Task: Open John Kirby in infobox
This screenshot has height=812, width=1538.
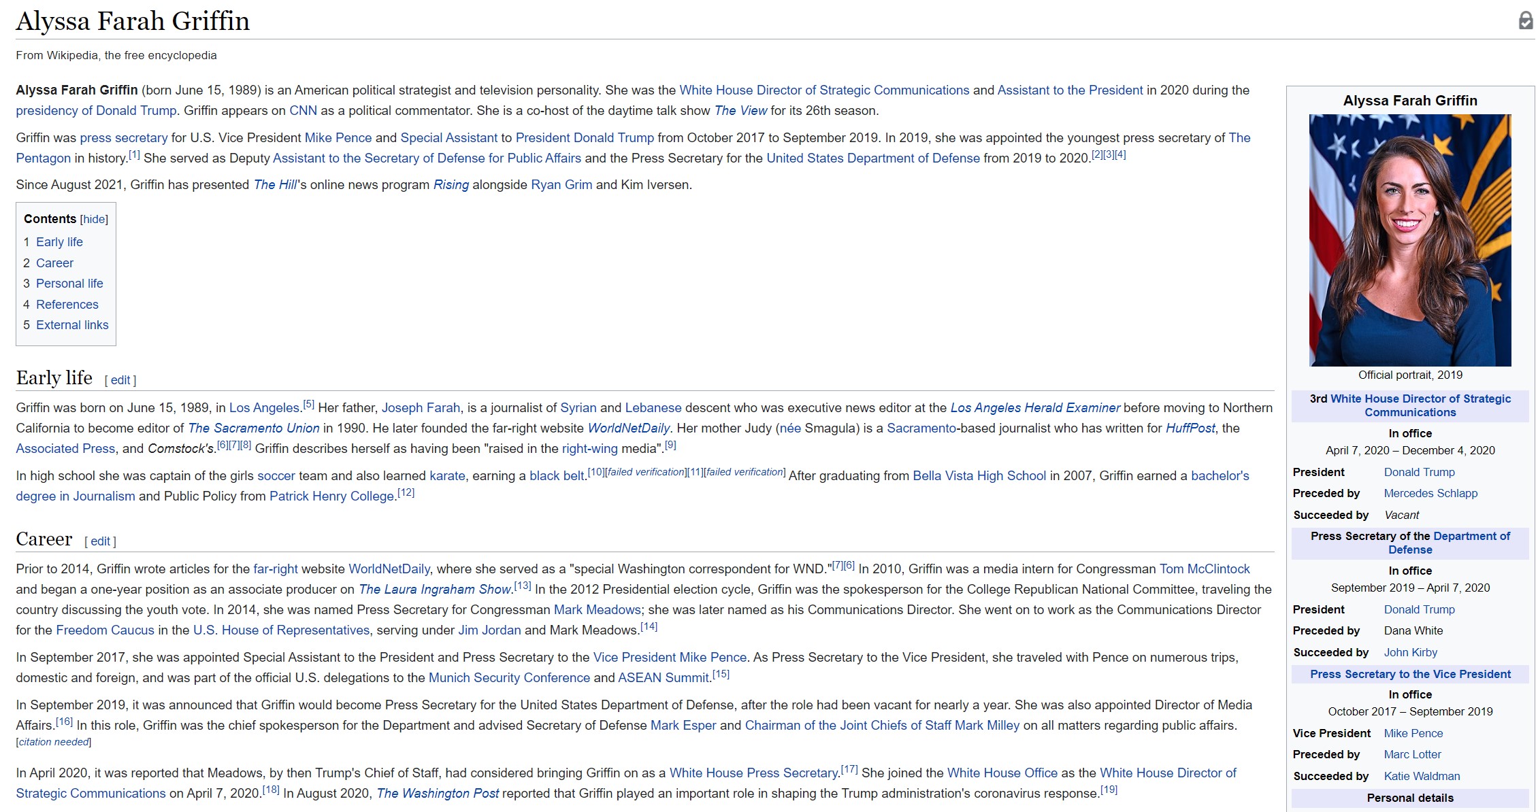Action: point(1410,653)
